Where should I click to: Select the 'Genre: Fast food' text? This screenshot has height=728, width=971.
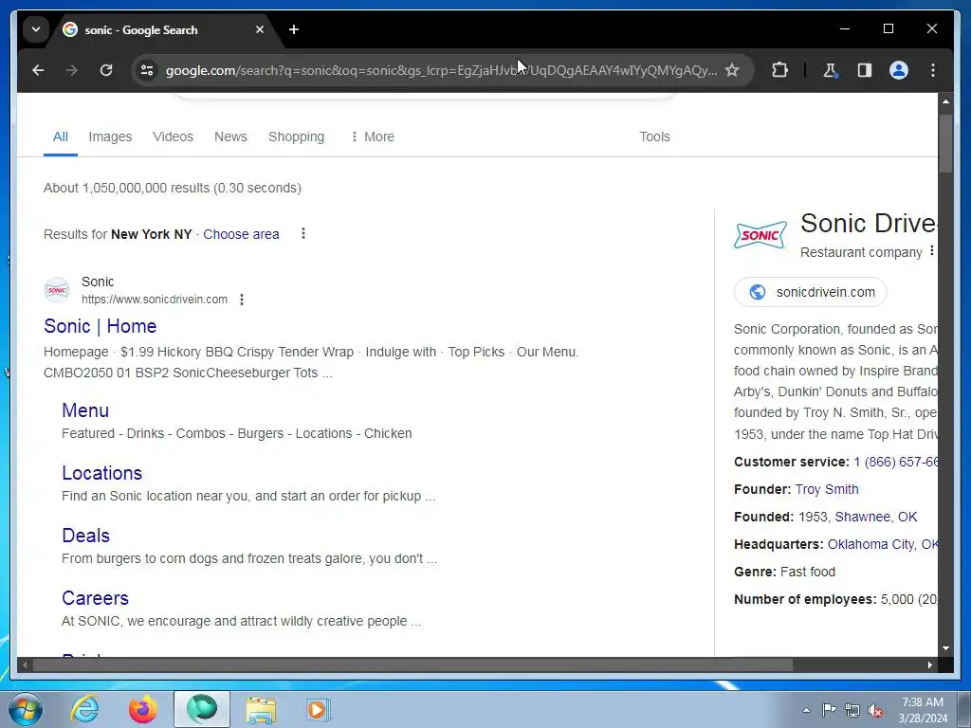[x=784, y=572]
